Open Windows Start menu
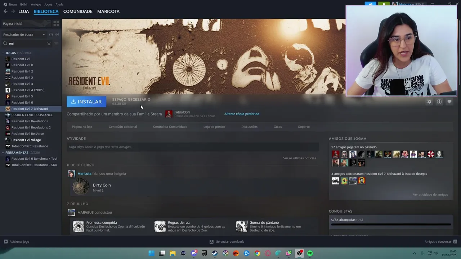 (151, 253)
